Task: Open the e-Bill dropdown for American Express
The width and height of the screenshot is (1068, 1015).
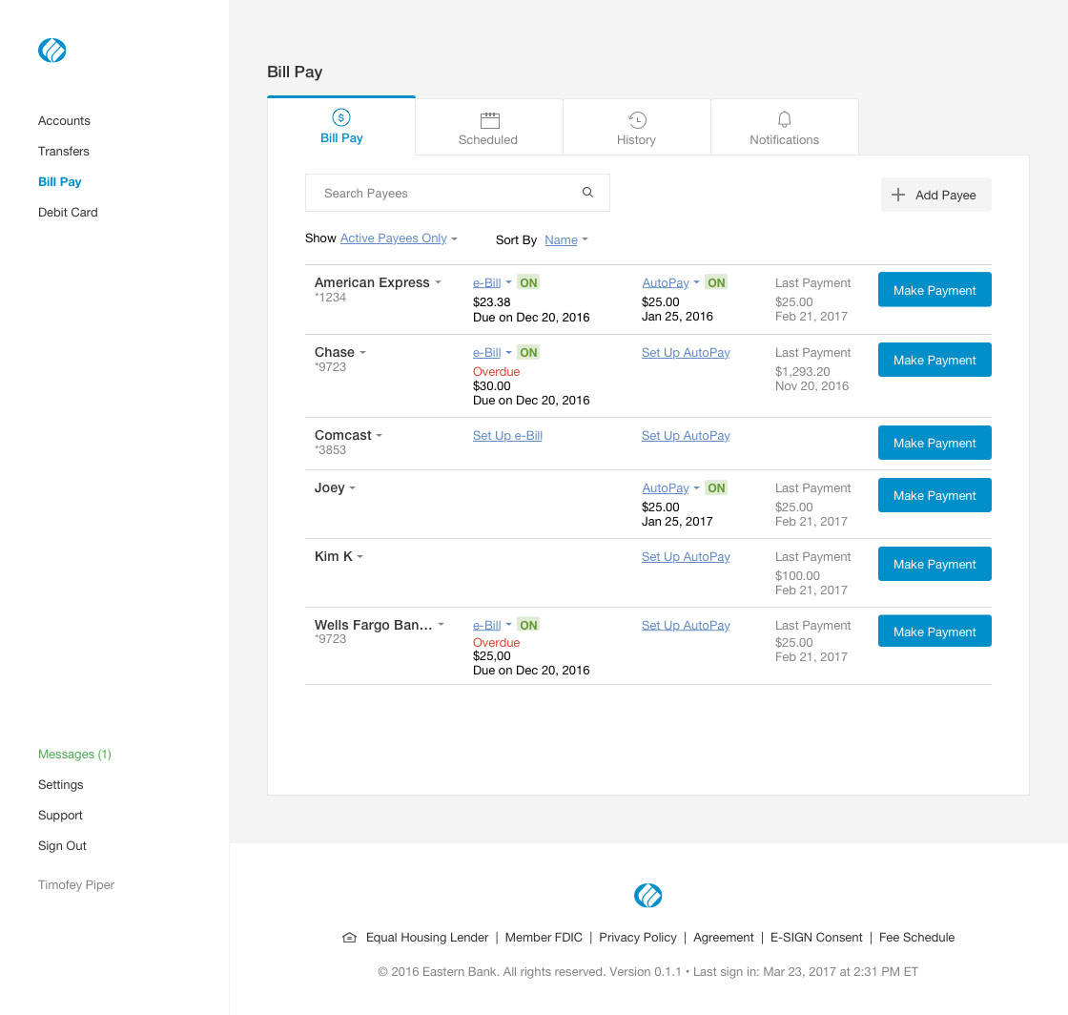Action: pos(492,282)
